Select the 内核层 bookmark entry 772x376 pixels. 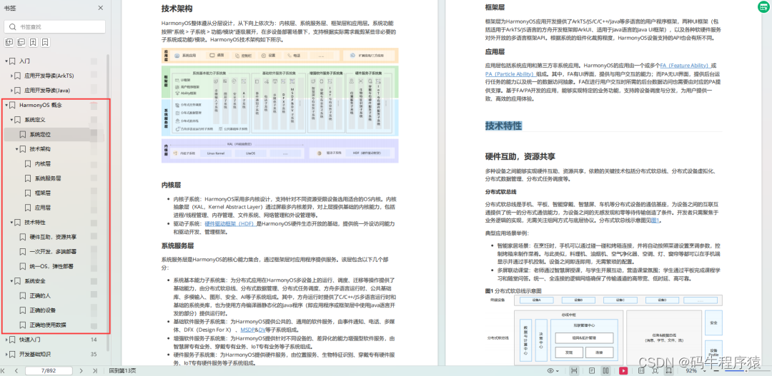point(43,163)
